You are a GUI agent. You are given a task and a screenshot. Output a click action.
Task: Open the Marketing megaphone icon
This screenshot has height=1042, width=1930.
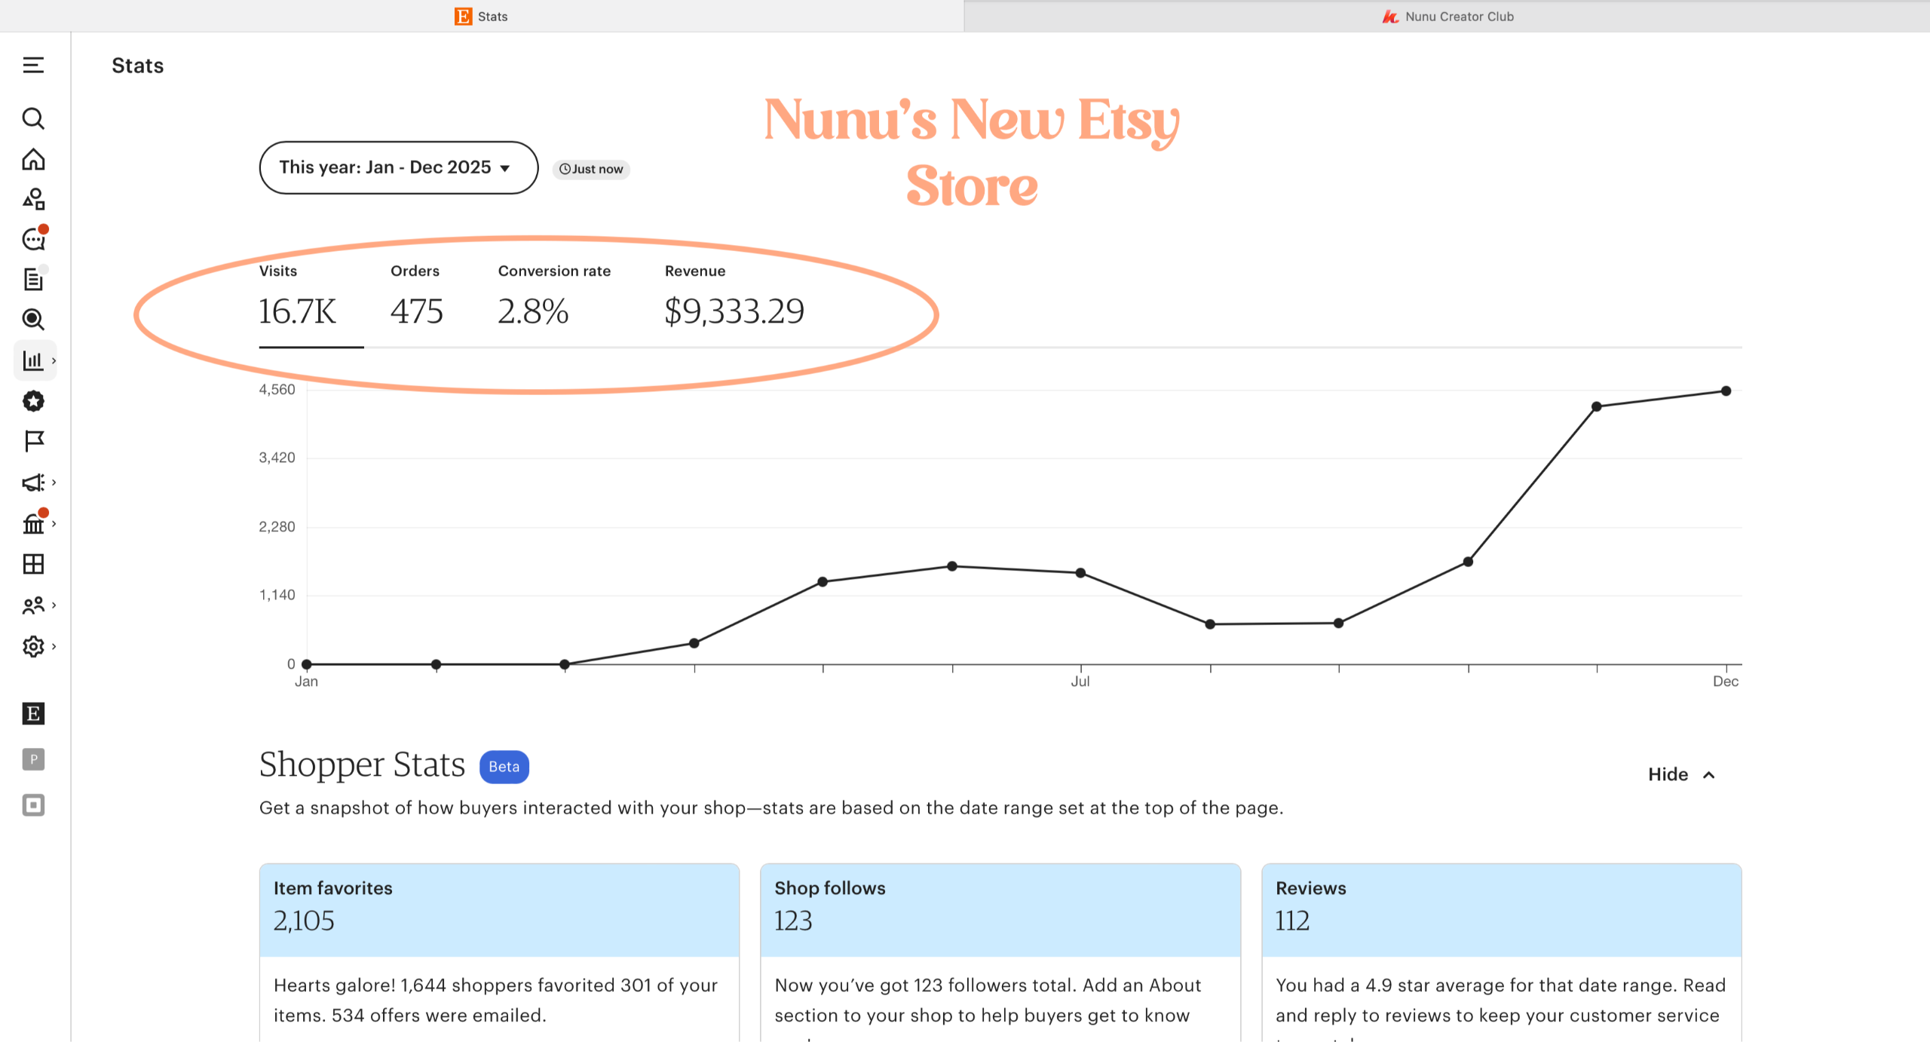(x=33, y=483)
